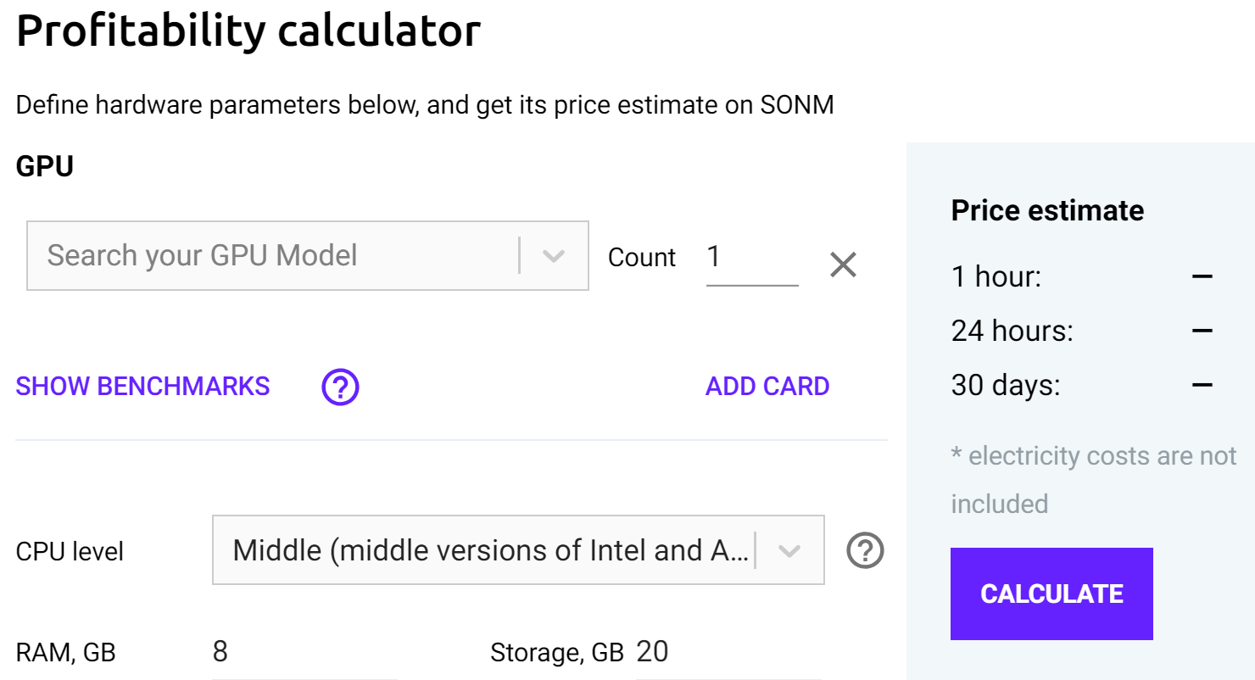1255x680 pixels.
Task: Click the electricity costs disclaimer note
Action: coord(1093,479)
